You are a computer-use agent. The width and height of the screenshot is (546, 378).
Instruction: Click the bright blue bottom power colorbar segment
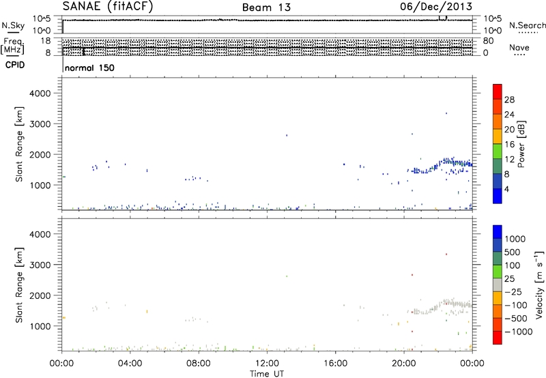498,196
